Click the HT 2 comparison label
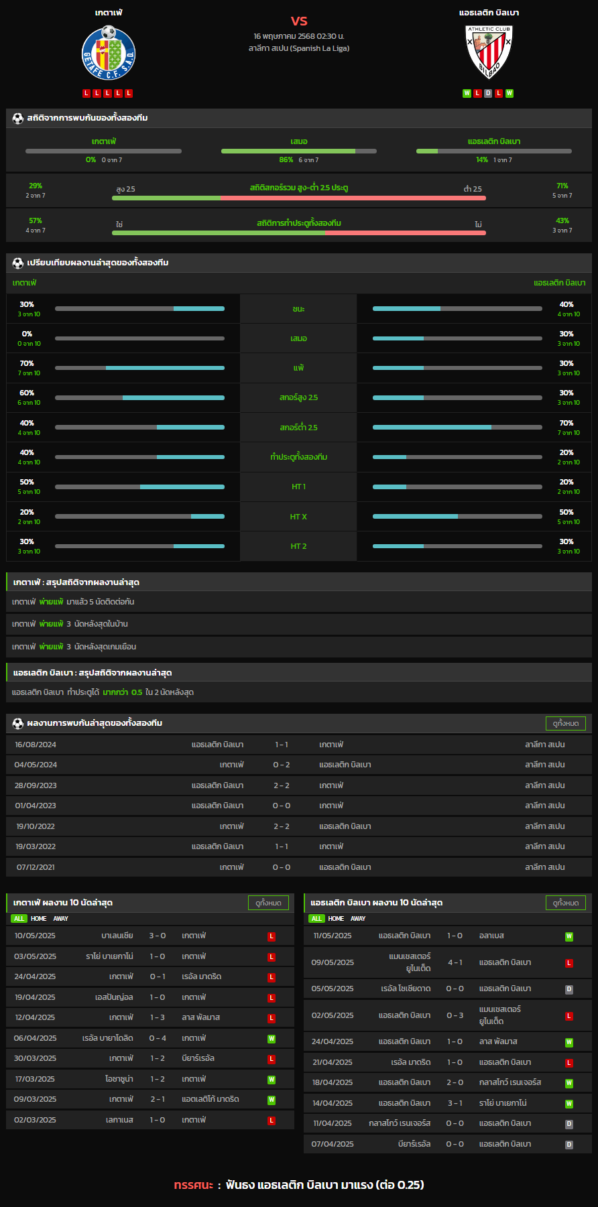This screenshot has height=1207, width=598. (299, 546)
